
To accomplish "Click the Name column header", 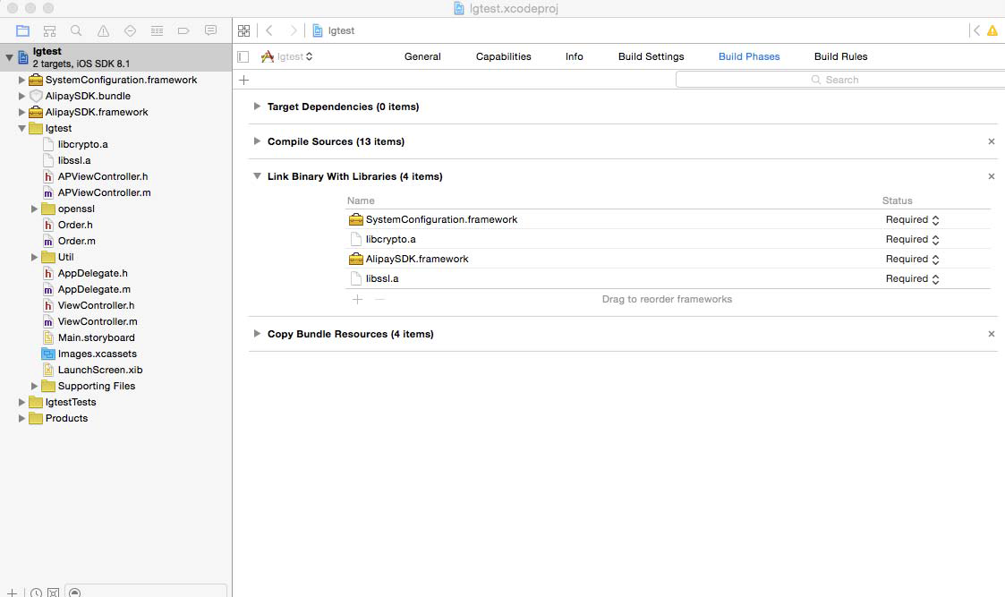I will point(361,200).
